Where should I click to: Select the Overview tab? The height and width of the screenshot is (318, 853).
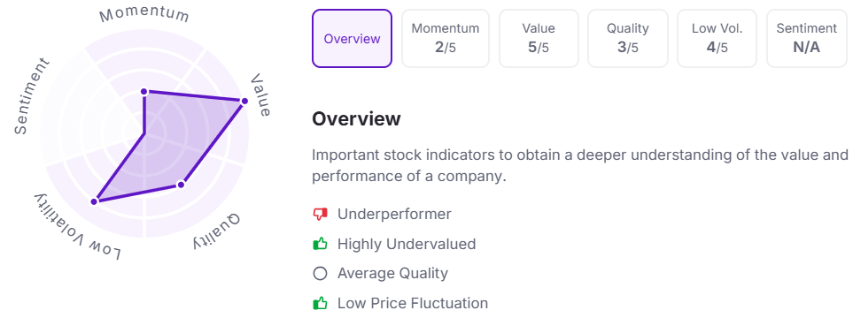tap(352, 39)
